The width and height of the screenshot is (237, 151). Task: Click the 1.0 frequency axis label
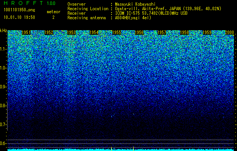point(3,68)
